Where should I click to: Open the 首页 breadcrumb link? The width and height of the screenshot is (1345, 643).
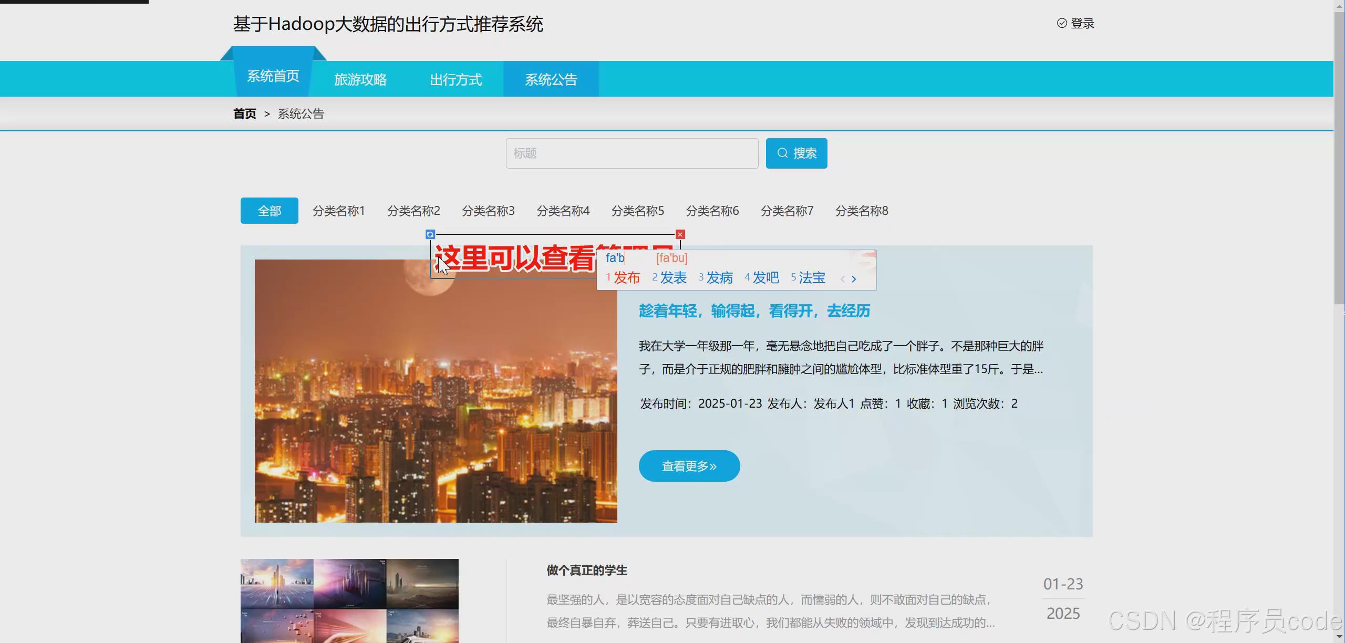pyautogui.click(x=244, y=113)
